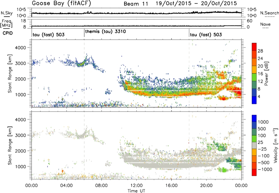Click the 18:00 dashed CPID boundary in the Velocity panel
Image resolution: width=279 pixels, height=193 pixels.
[x=189, y=145]
